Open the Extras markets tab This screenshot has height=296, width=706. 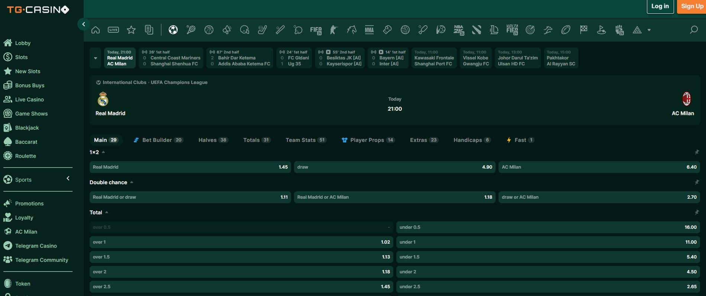pyautogui.click(x=424, y=140)
